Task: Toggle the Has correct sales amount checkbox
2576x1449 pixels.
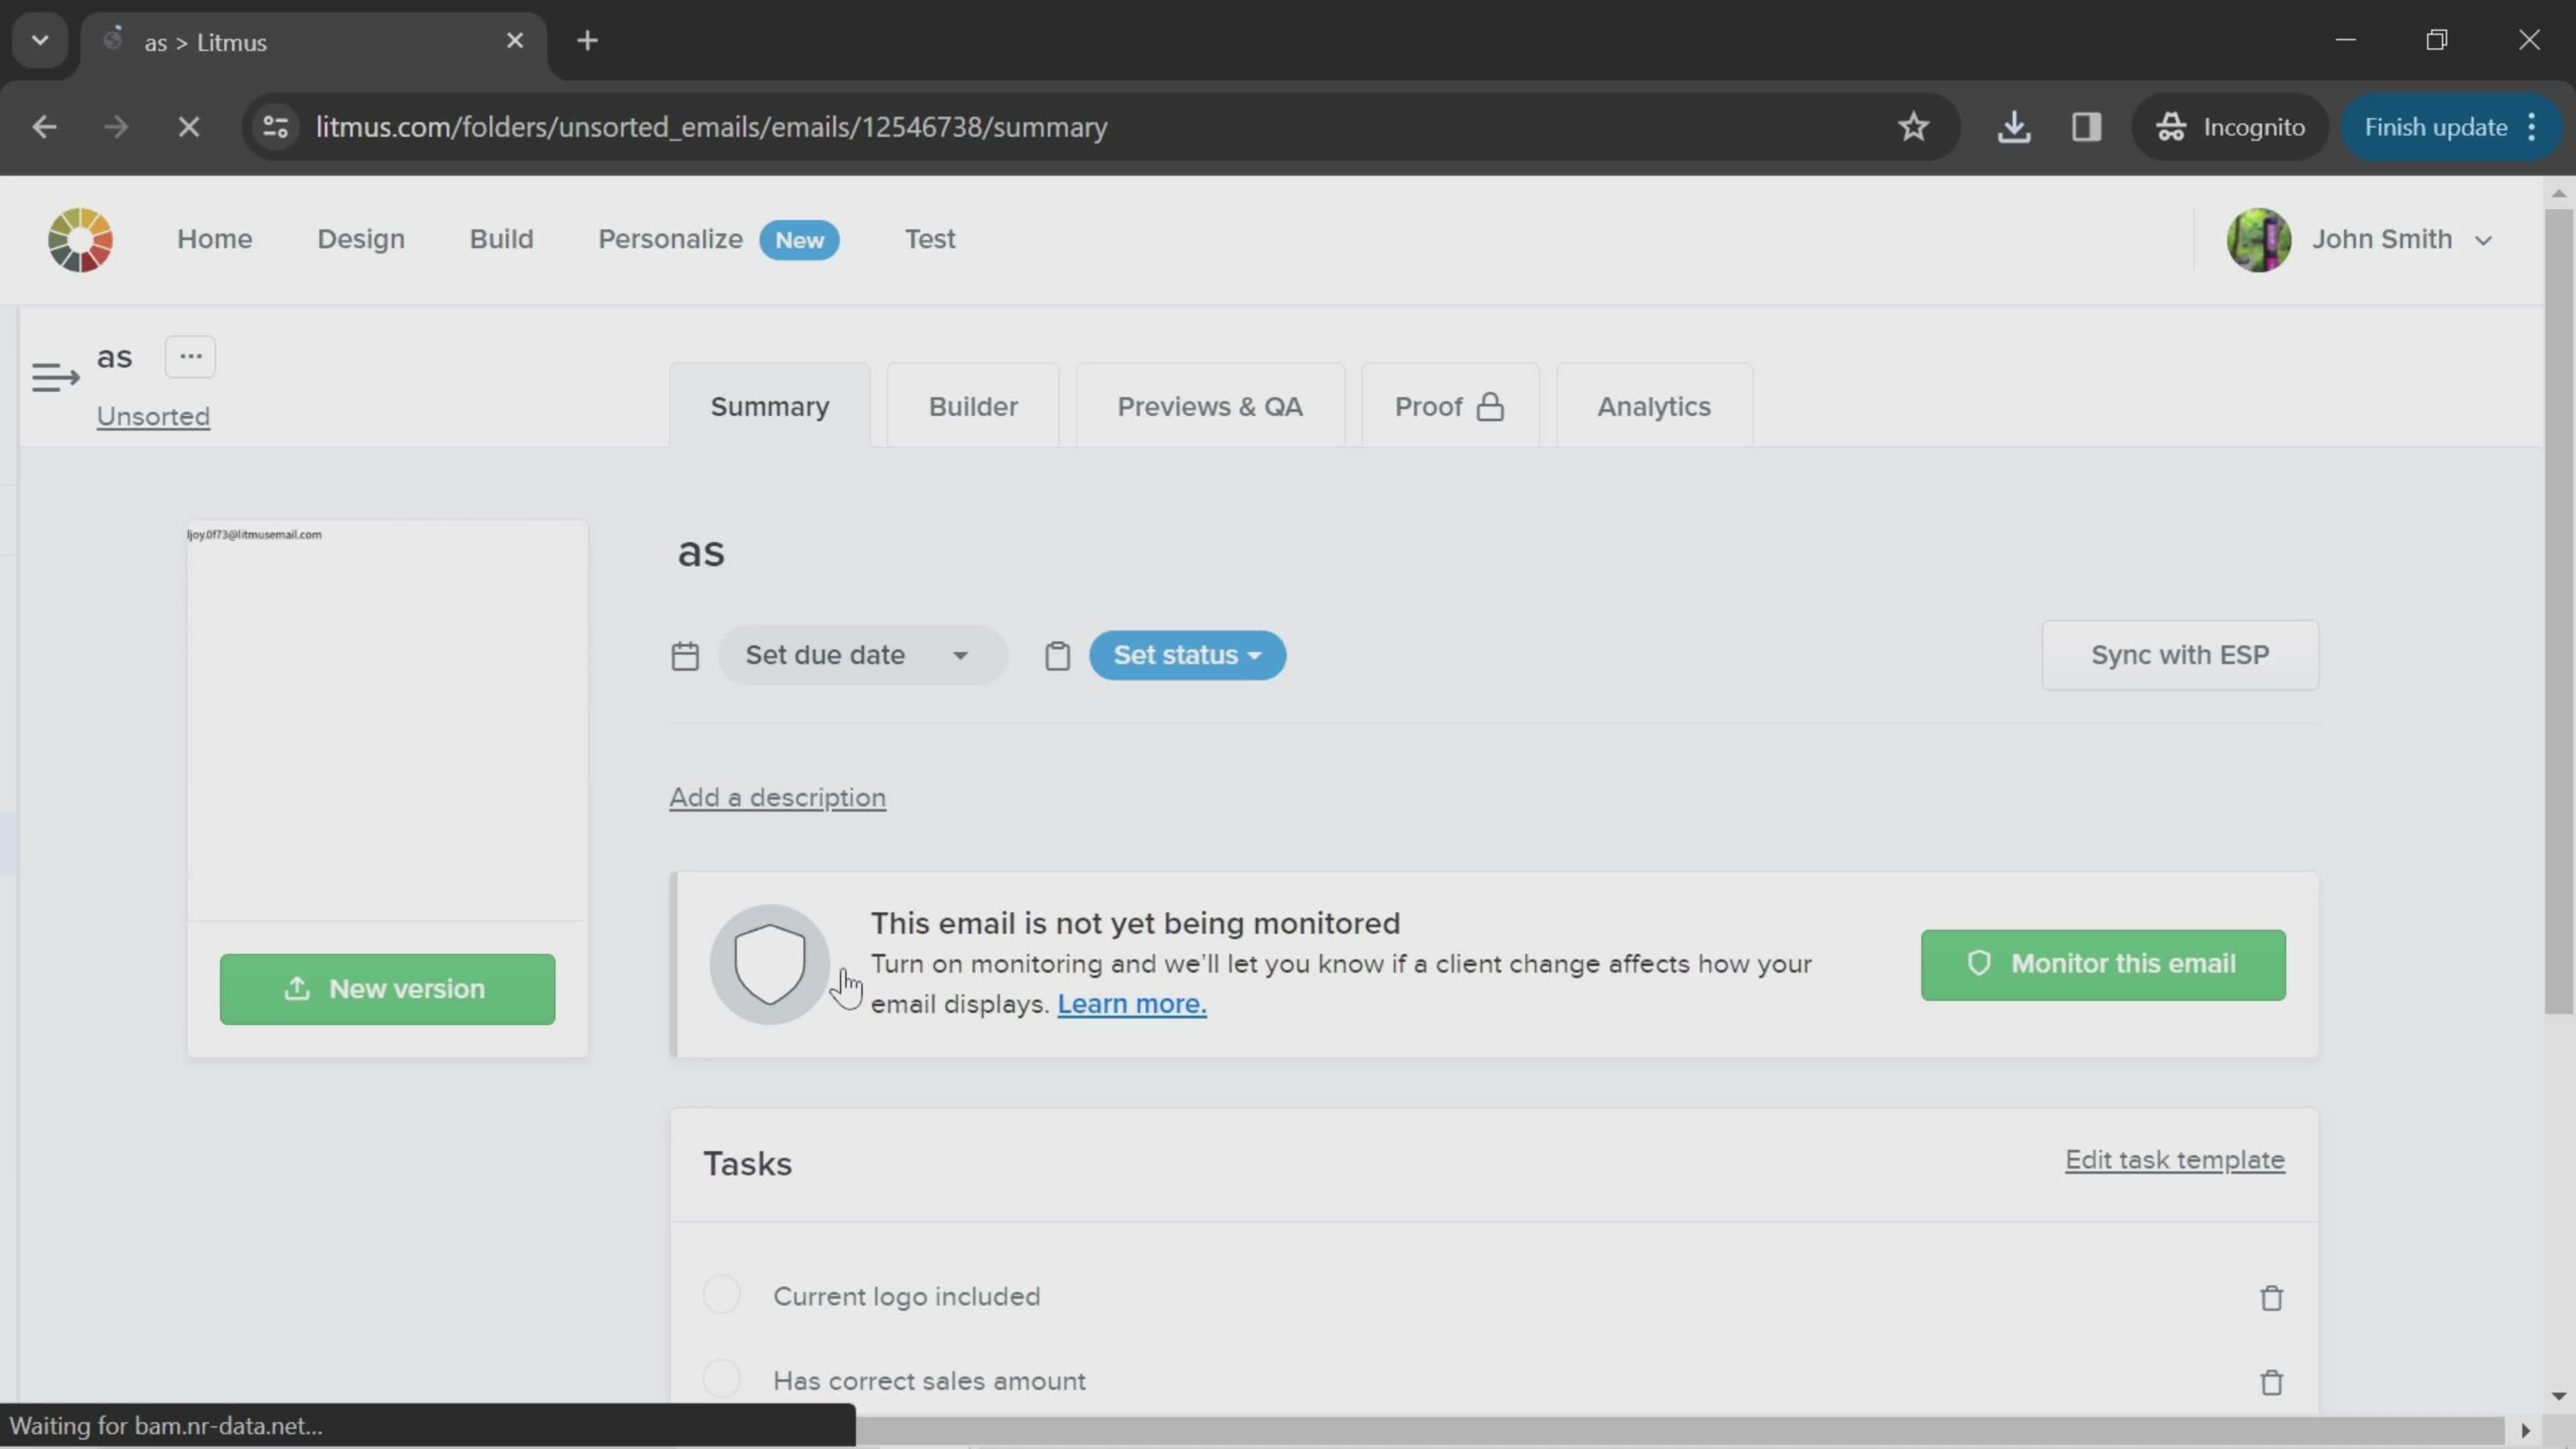Action: pyautogui.click(x=722, y=1379)
